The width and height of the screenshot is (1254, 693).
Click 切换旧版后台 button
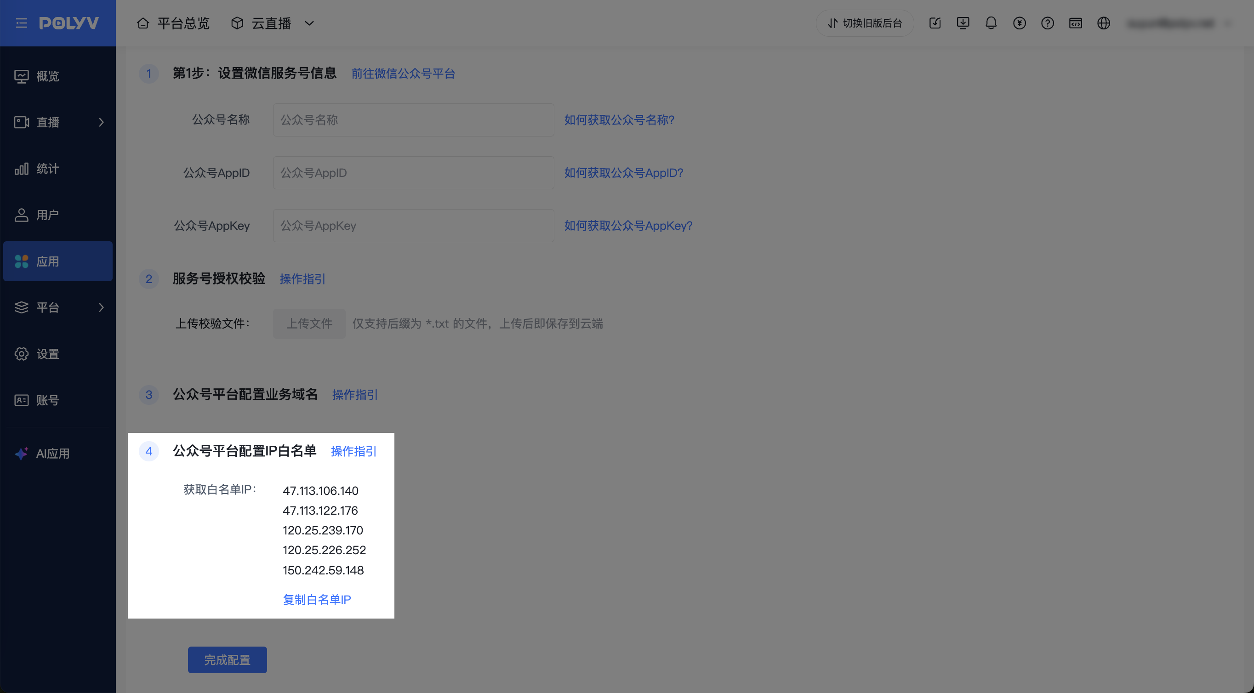[865, 23]
